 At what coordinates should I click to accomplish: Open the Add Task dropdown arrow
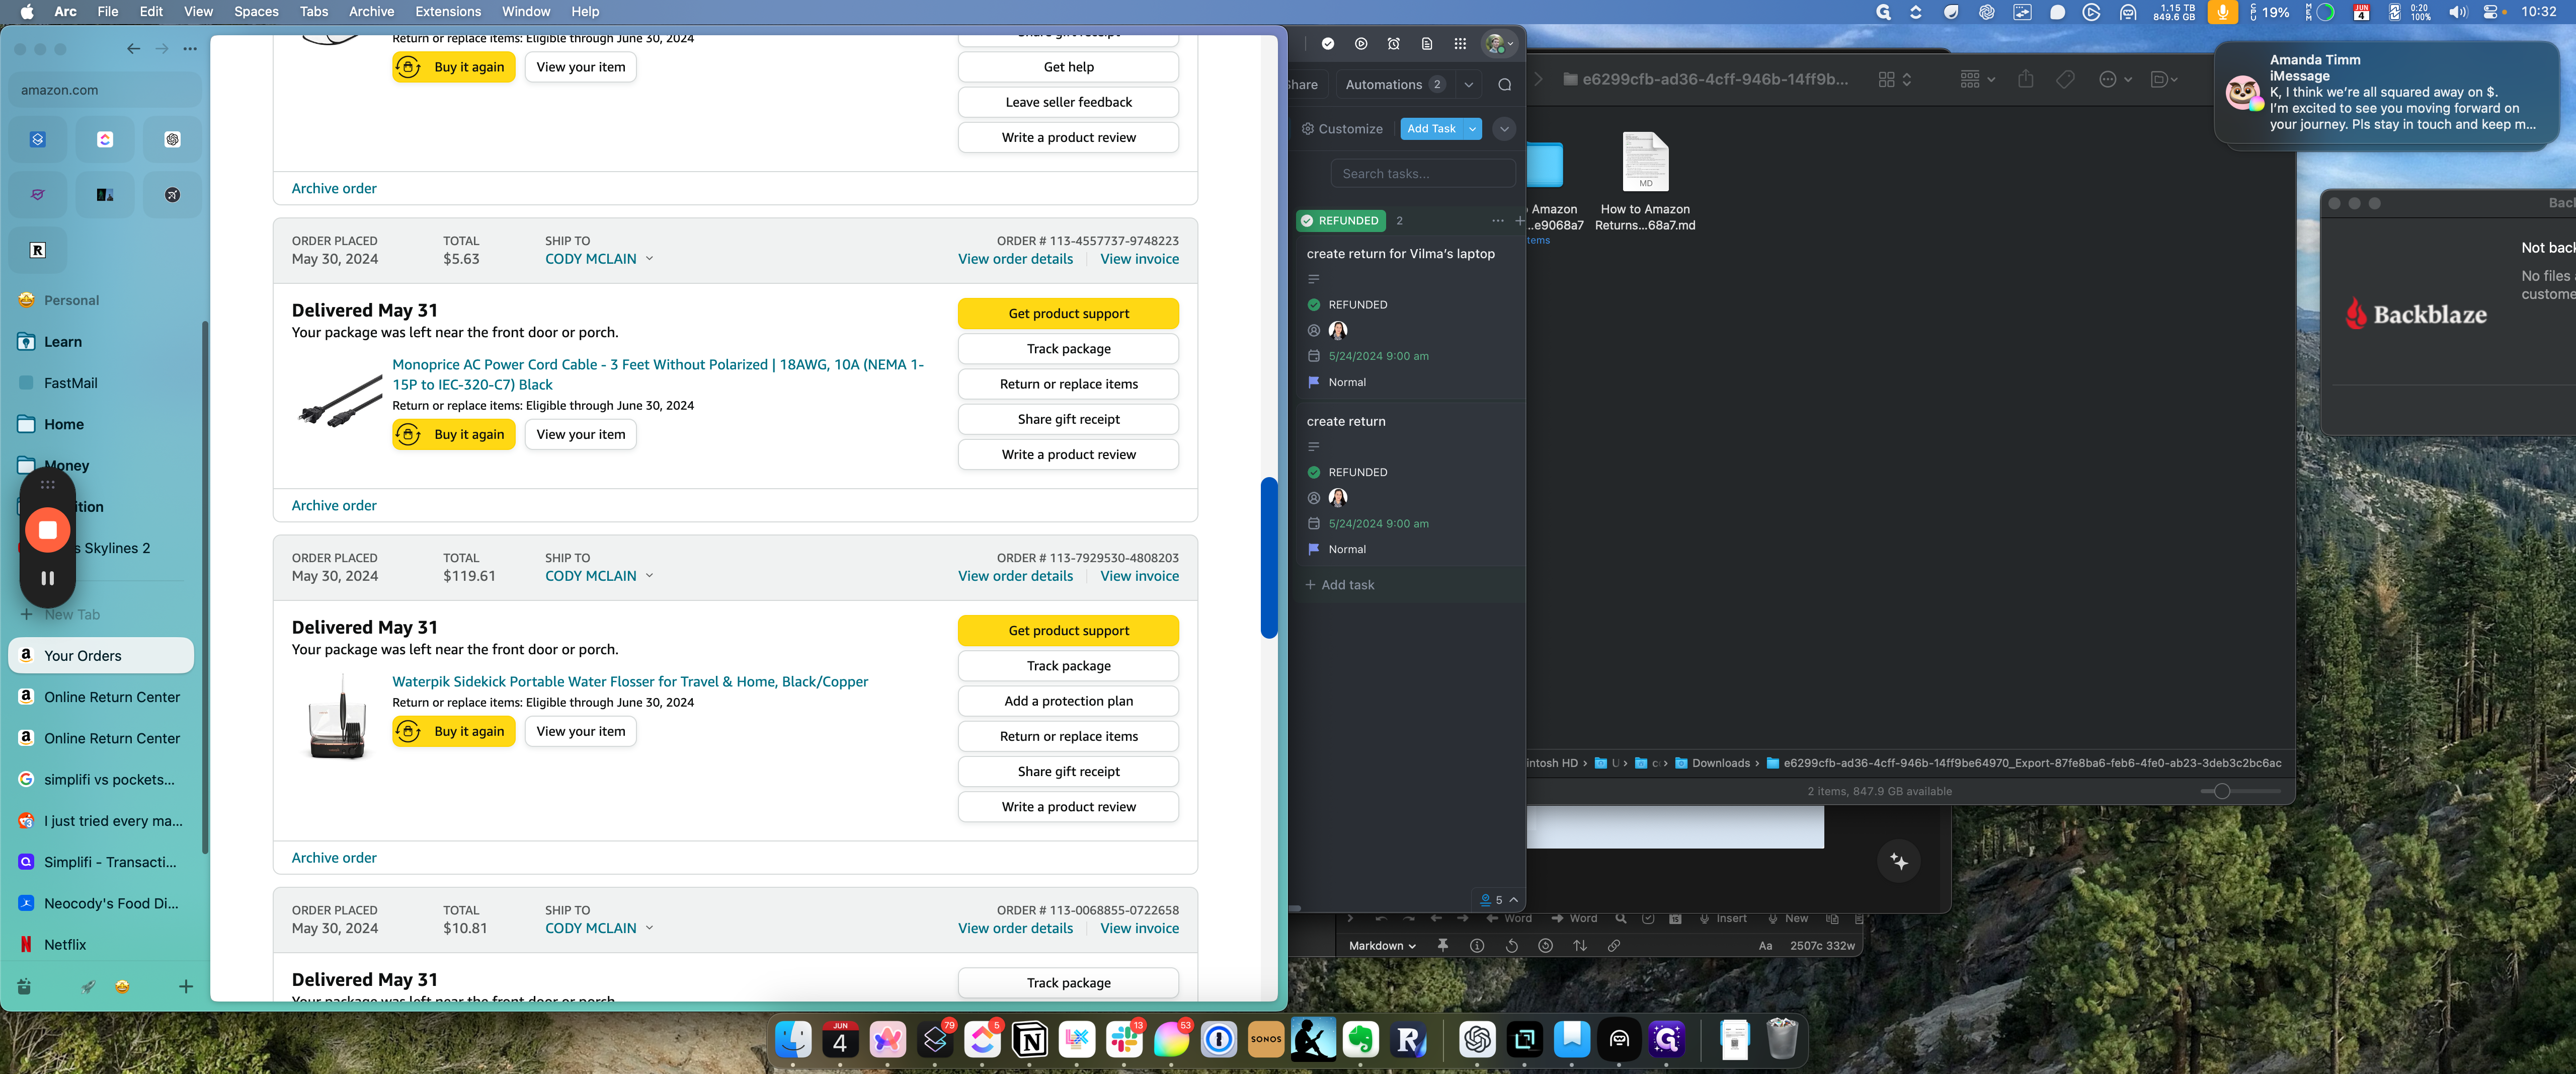(1473, 129)
